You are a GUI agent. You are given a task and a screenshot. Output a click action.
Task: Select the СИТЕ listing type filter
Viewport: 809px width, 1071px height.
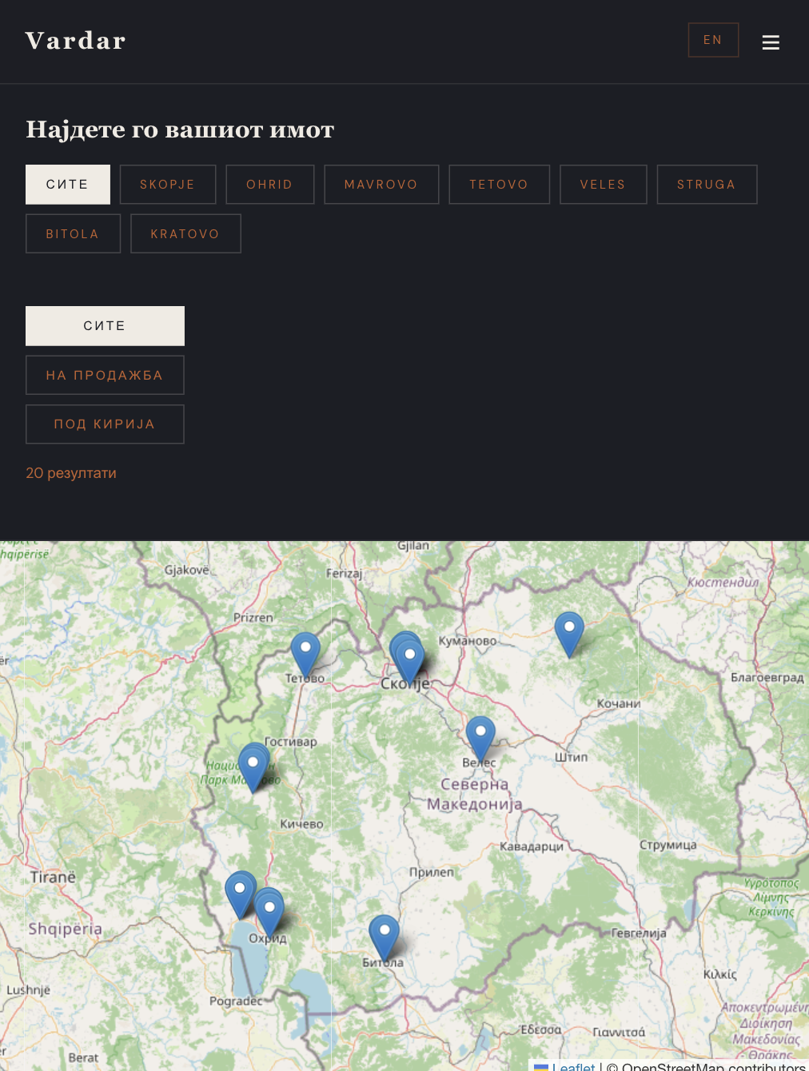(105, 326)
